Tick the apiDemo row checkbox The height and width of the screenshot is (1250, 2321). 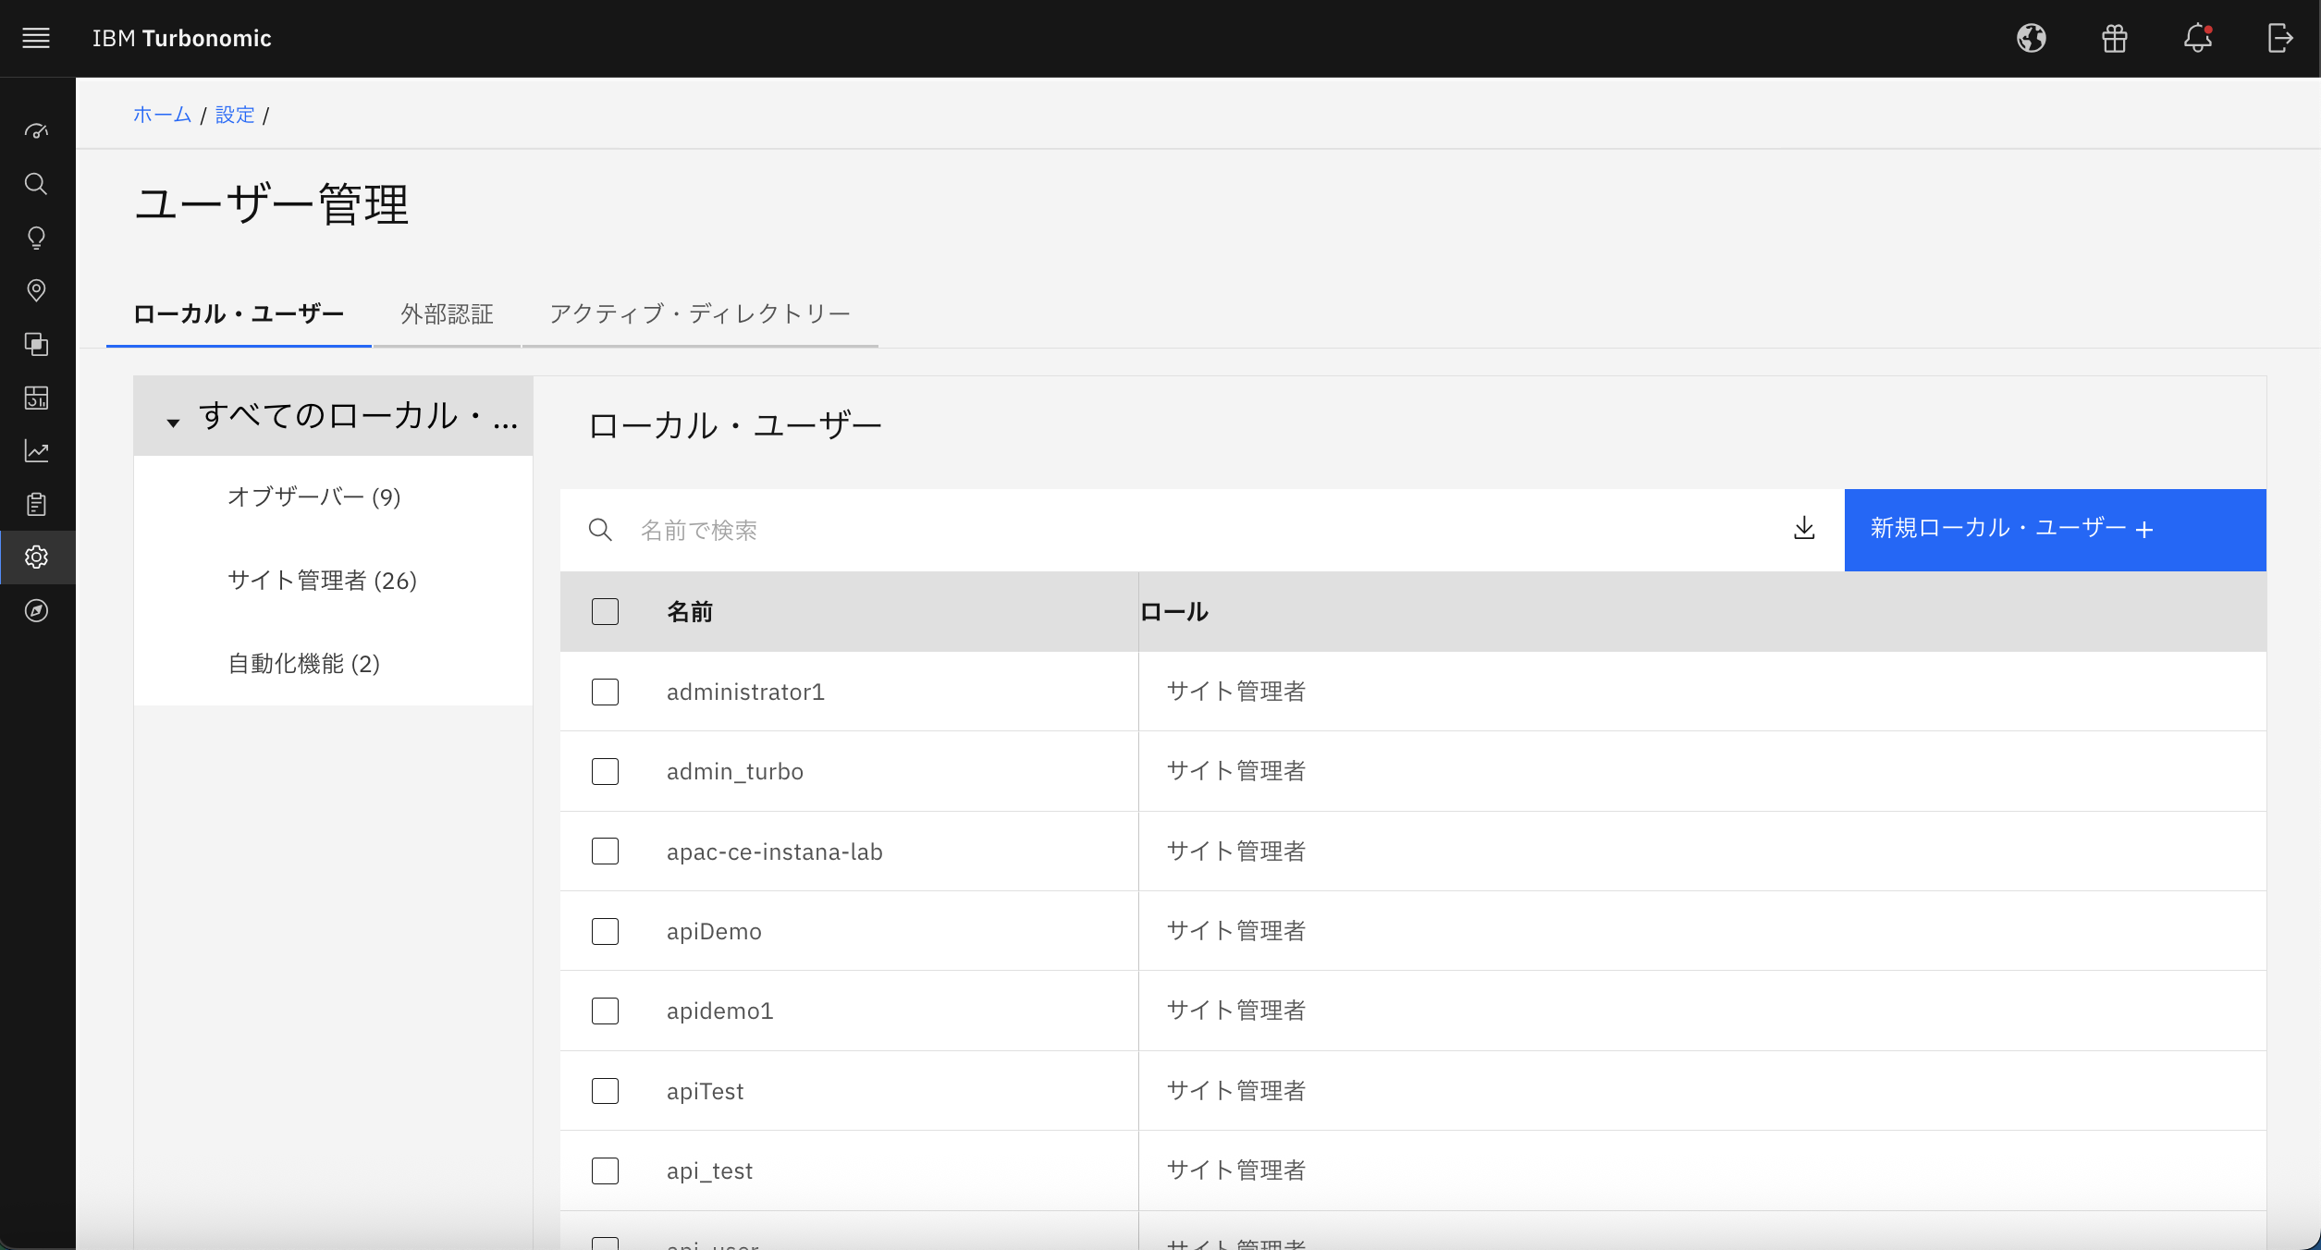pos(605,931)
